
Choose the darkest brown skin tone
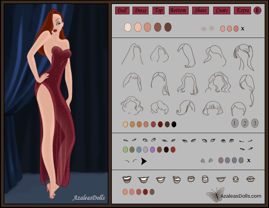(168, 27)
